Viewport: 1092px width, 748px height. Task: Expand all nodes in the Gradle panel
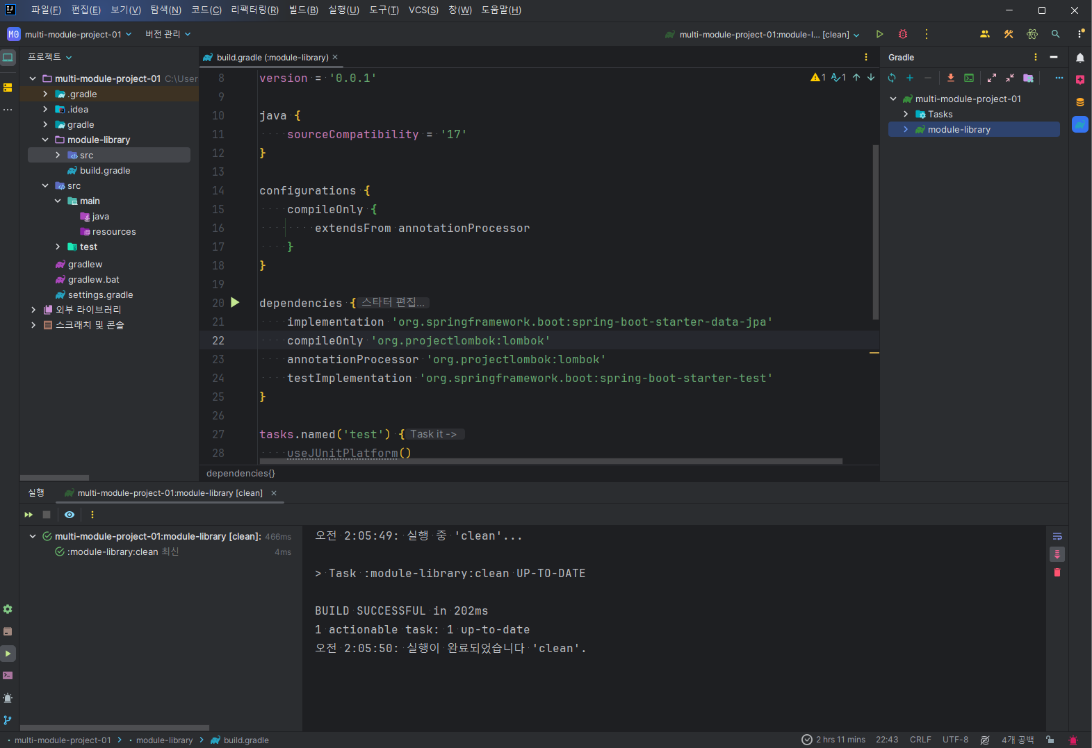[992, 78]
